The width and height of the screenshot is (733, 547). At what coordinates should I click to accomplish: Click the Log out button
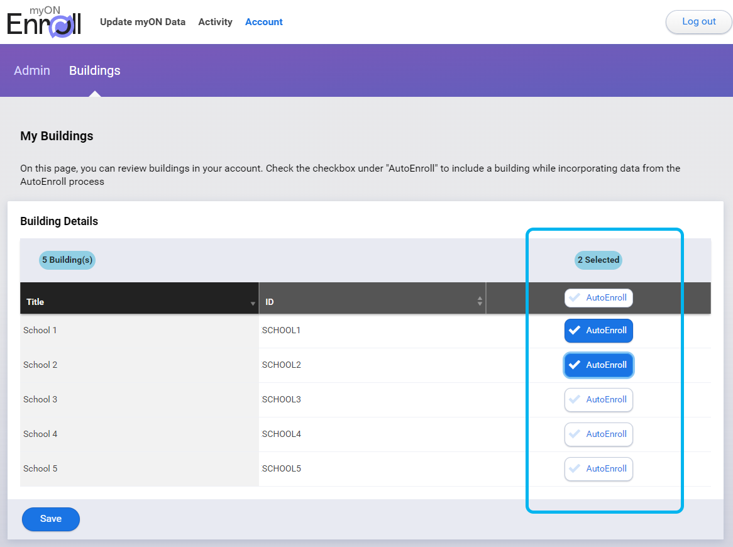(x=698, y=21)
